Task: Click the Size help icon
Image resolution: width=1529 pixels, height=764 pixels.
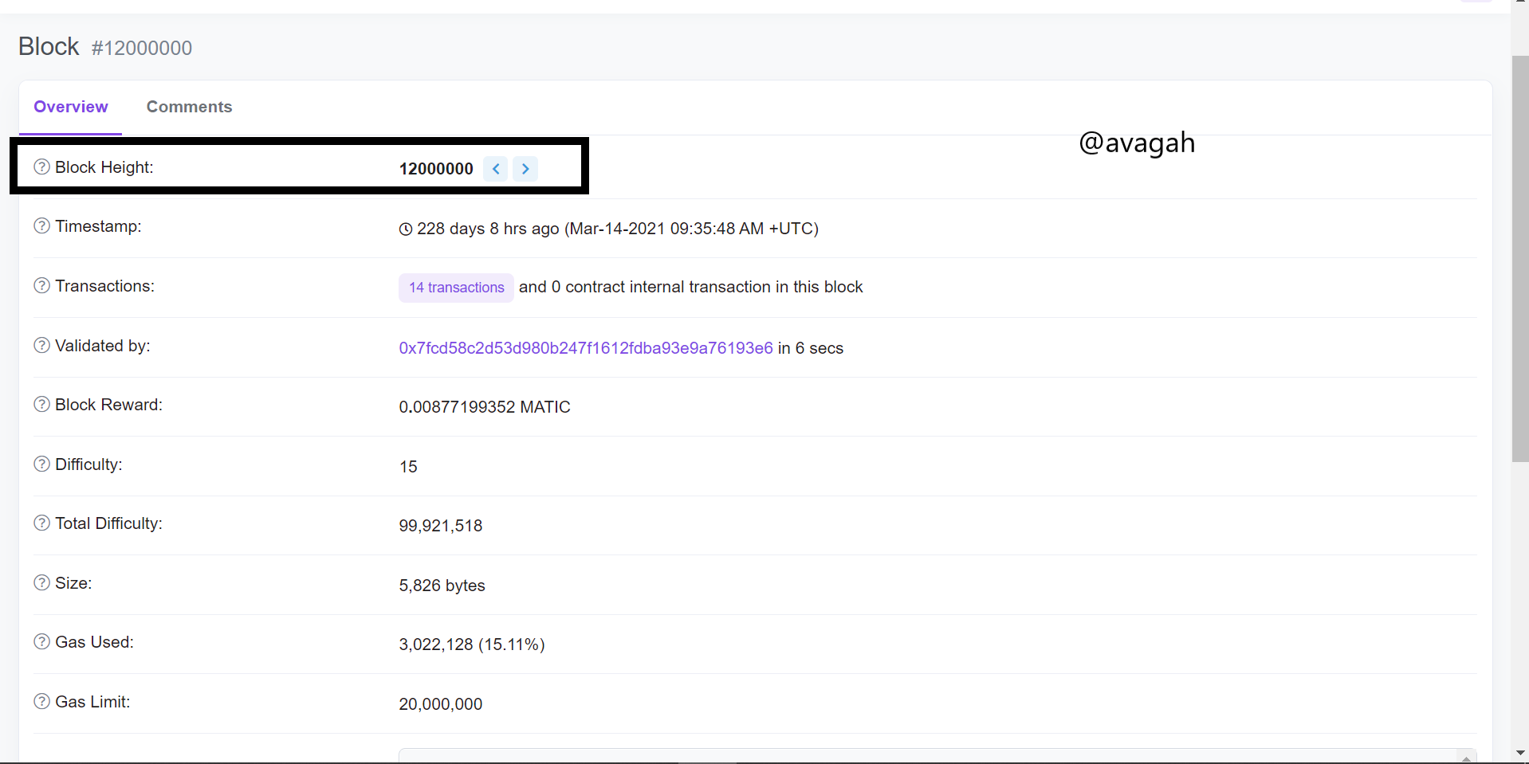Action: click(x=41, y=582)
